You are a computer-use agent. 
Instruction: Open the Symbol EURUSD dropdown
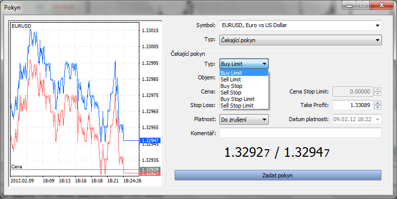point(300,25)
